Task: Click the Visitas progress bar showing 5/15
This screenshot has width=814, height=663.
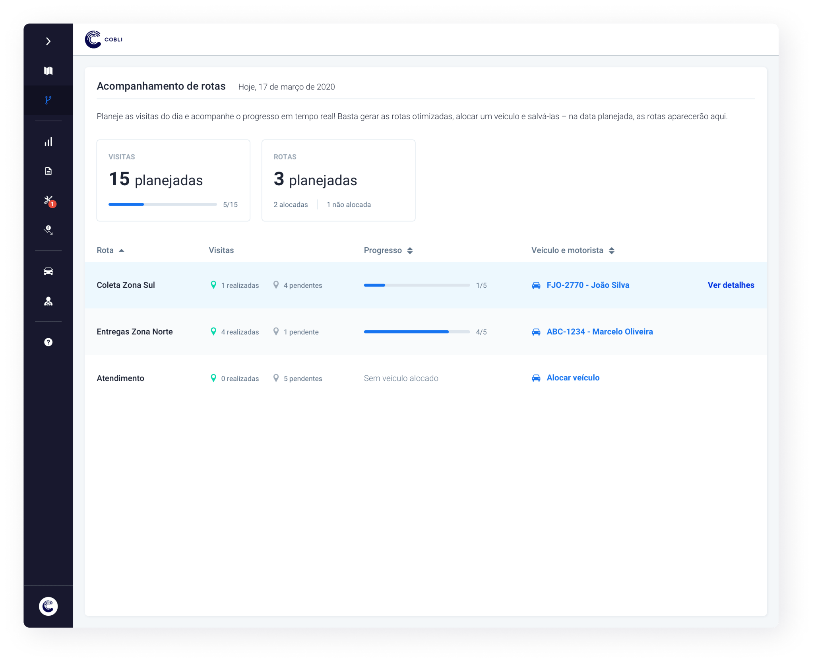Action: coord(163,204)
